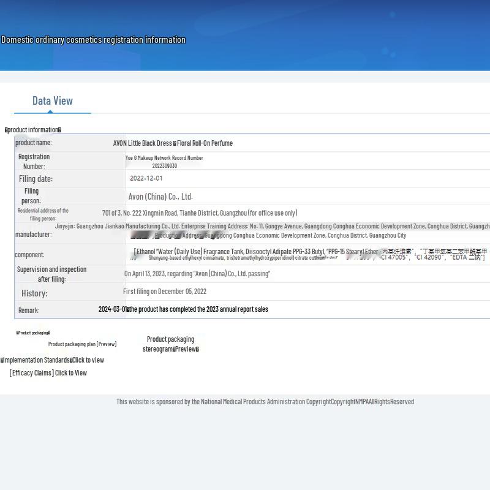Switch to the Data View tab
The width and height of the screenshot is (490, 490).
click(53, 101)
